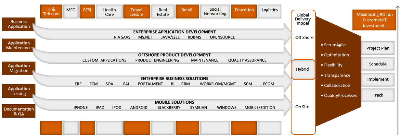The width and height of the screenshot is (401, 140).
Task: Select the Off Shore delivery option
Action: coord(304,37)
